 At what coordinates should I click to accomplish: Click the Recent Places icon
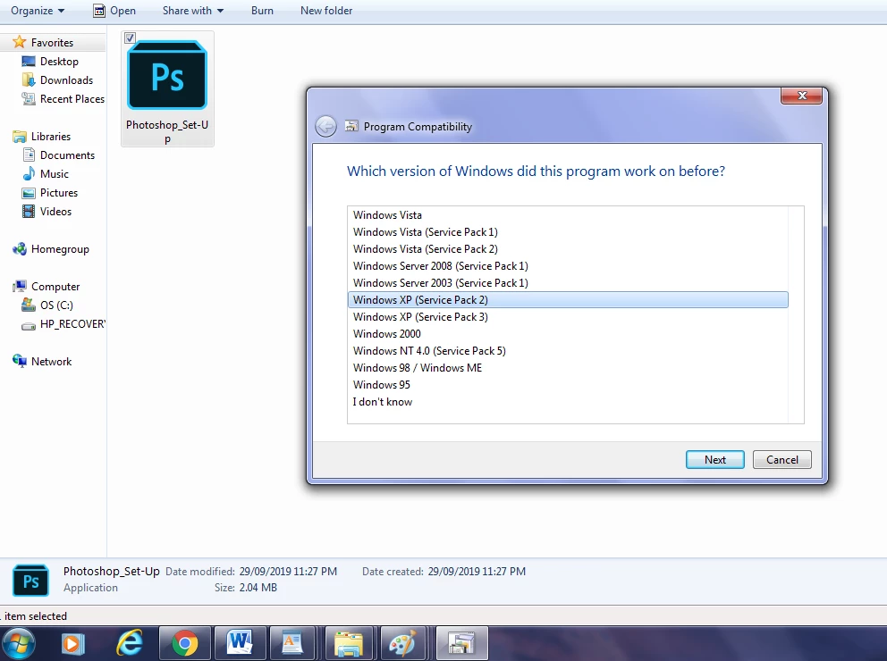click(x=29, y=99)
